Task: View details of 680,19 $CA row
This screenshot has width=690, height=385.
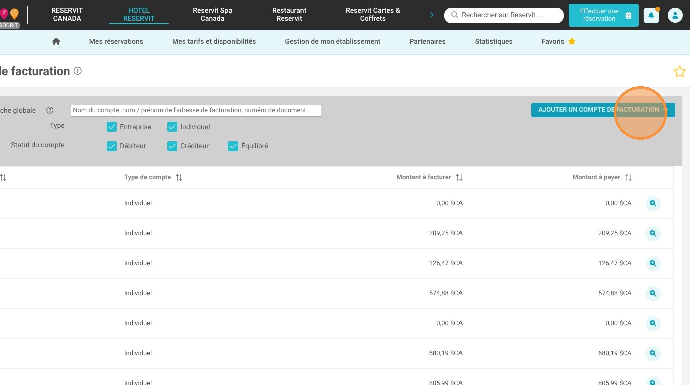Action: (653, 353)
